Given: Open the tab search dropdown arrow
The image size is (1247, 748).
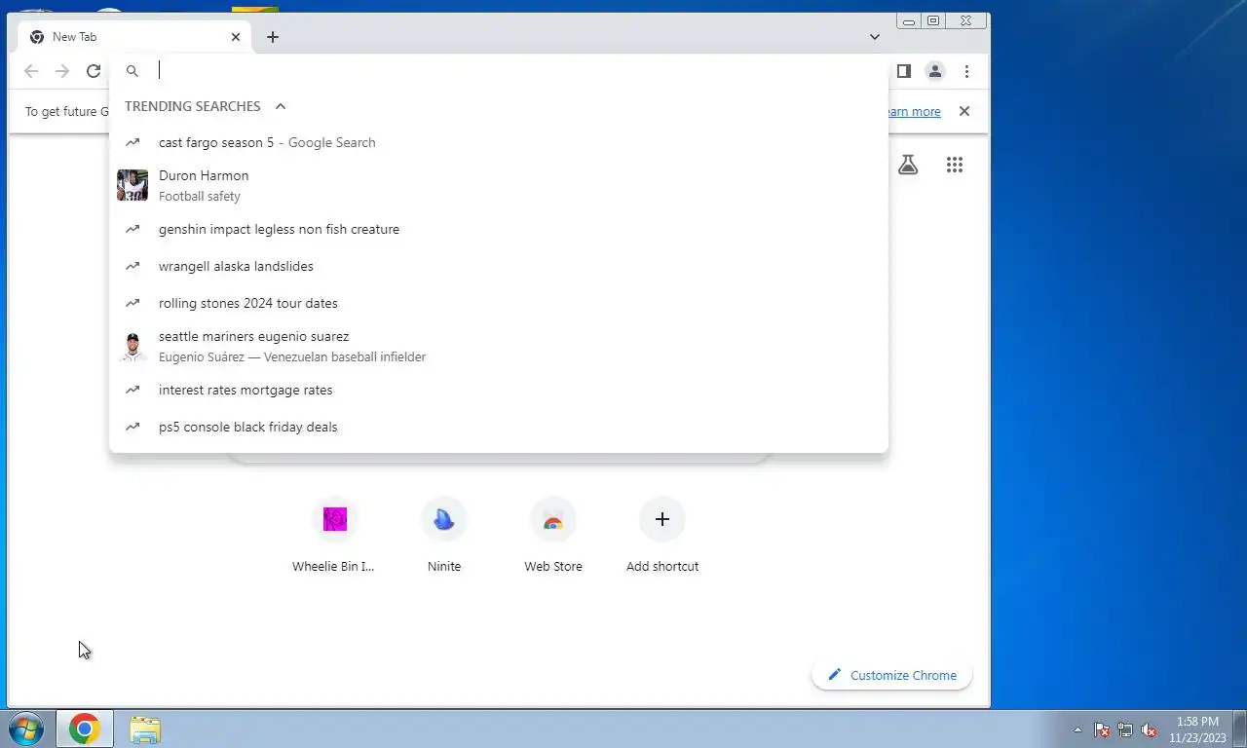Looking at the screenshot, I should 874,37.
